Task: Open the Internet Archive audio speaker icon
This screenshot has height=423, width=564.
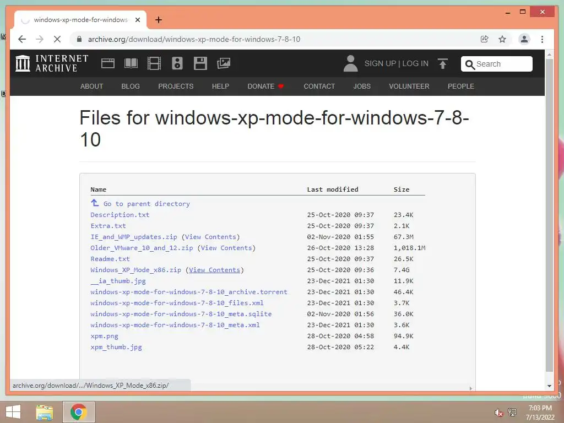Action: (177, 63)
